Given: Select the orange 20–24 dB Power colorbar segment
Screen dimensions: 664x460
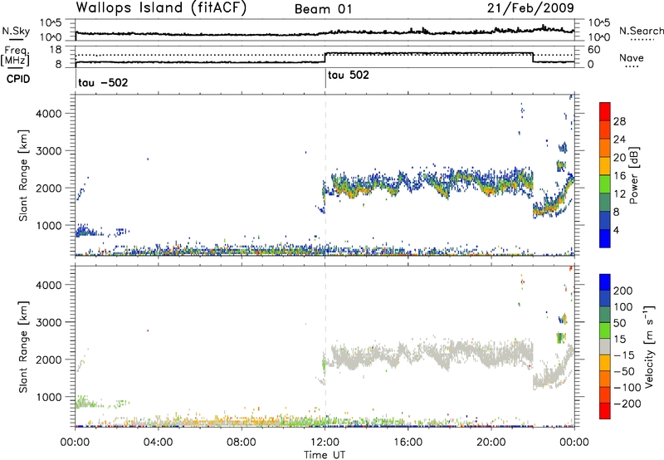Looking at the screenshot, I should pos(605,148).
